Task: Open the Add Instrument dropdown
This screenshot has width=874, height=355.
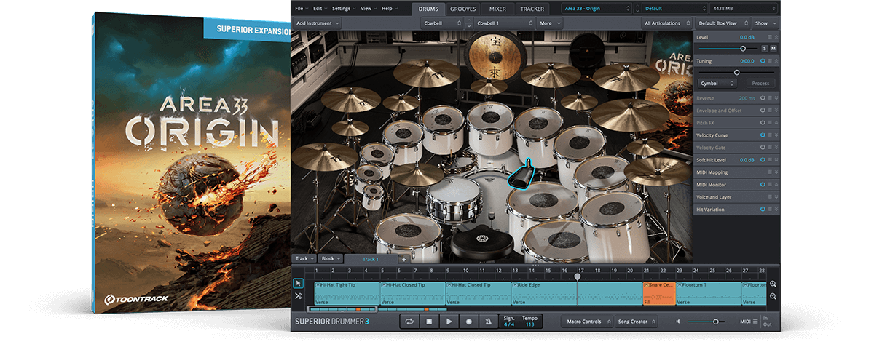Action: (x=317, y=23)
